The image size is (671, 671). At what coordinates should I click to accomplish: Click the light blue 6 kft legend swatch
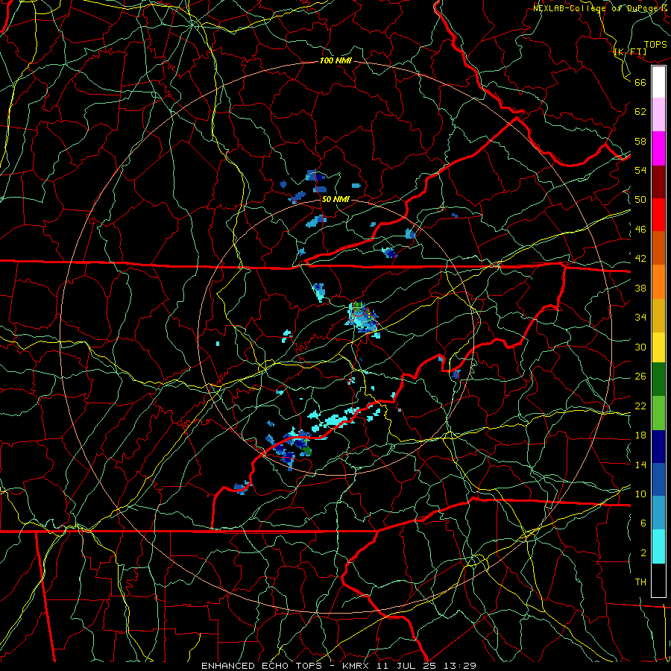(x=658, y=513)
